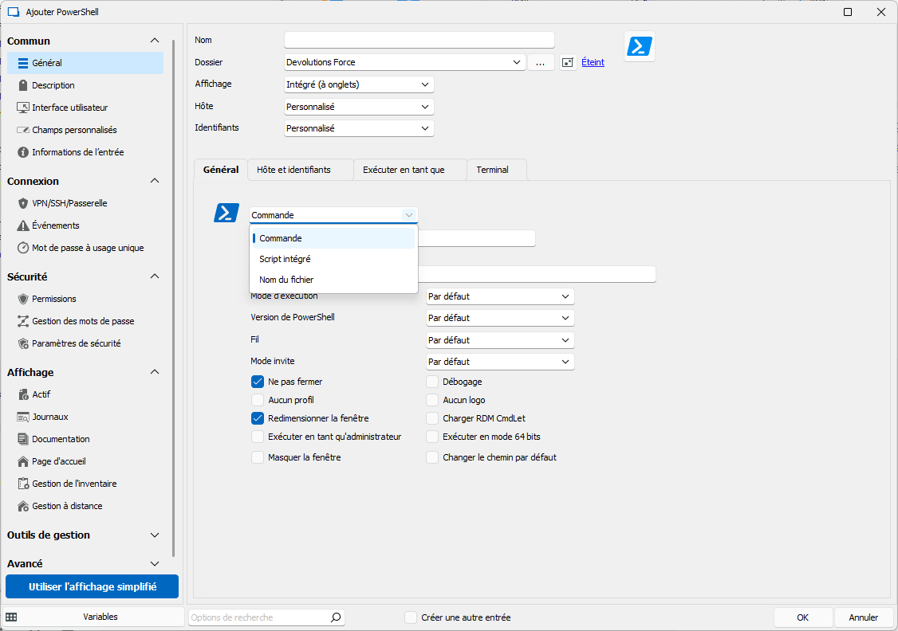Image resolution: width=898 pixels, height=631 pixels.
Task: Click the large PowerShell icon beside the Nom field
Action: [x=640, y=46]
